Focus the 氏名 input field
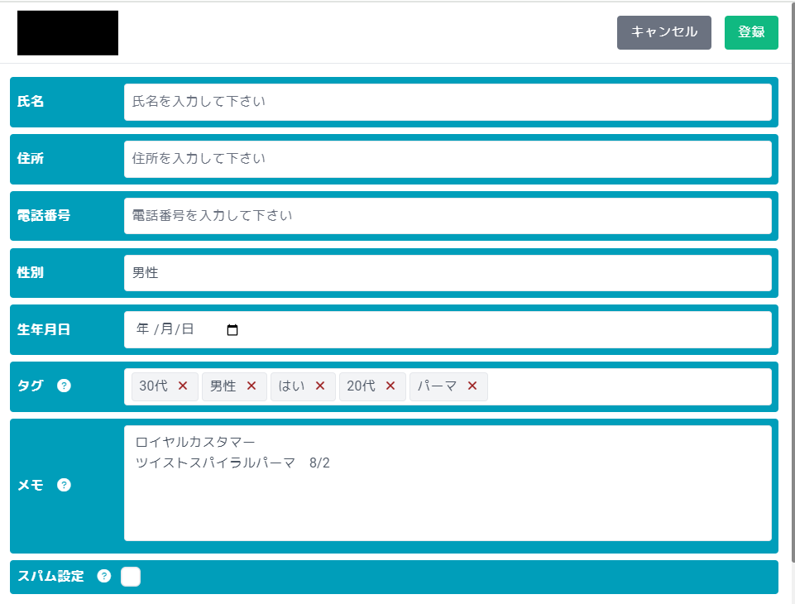This screenshot has width=795, height=604. (447, 102)
